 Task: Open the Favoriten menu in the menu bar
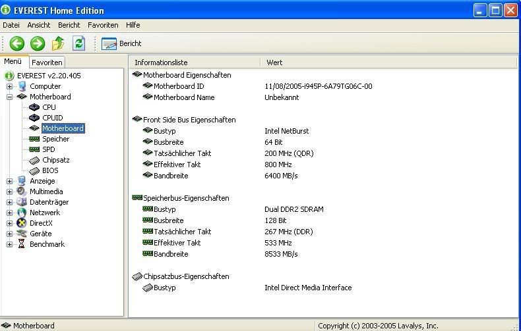click(103, 25)
